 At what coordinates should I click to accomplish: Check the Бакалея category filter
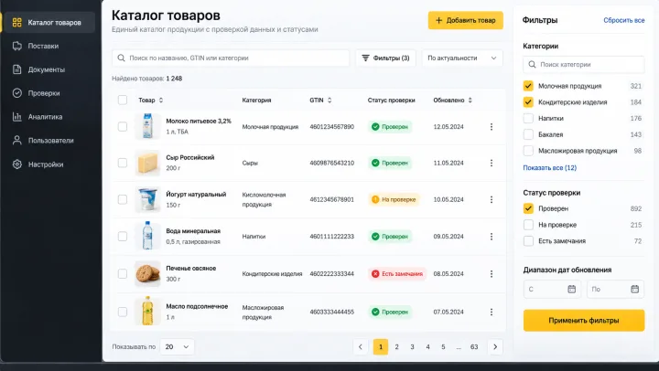[528, 134]
